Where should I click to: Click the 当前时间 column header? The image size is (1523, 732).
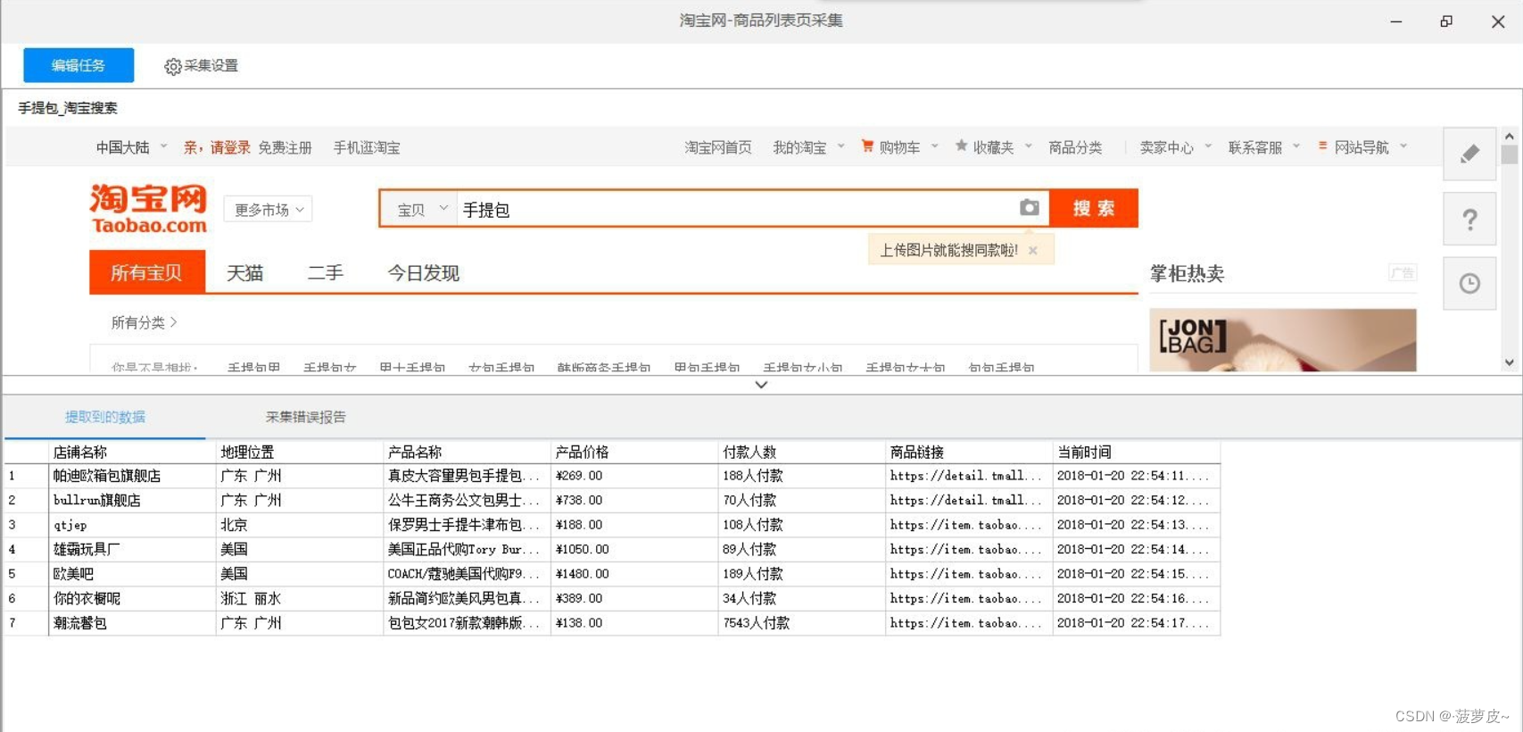pos(1137,452)
